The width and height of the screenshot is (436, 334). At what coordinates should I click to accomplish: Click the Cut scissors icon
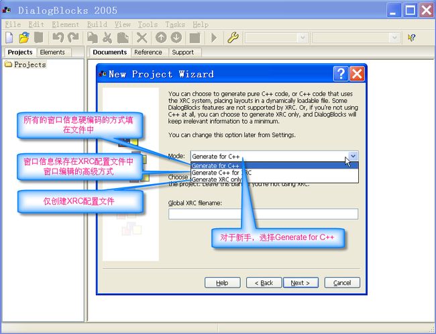[x=107, y=38]
